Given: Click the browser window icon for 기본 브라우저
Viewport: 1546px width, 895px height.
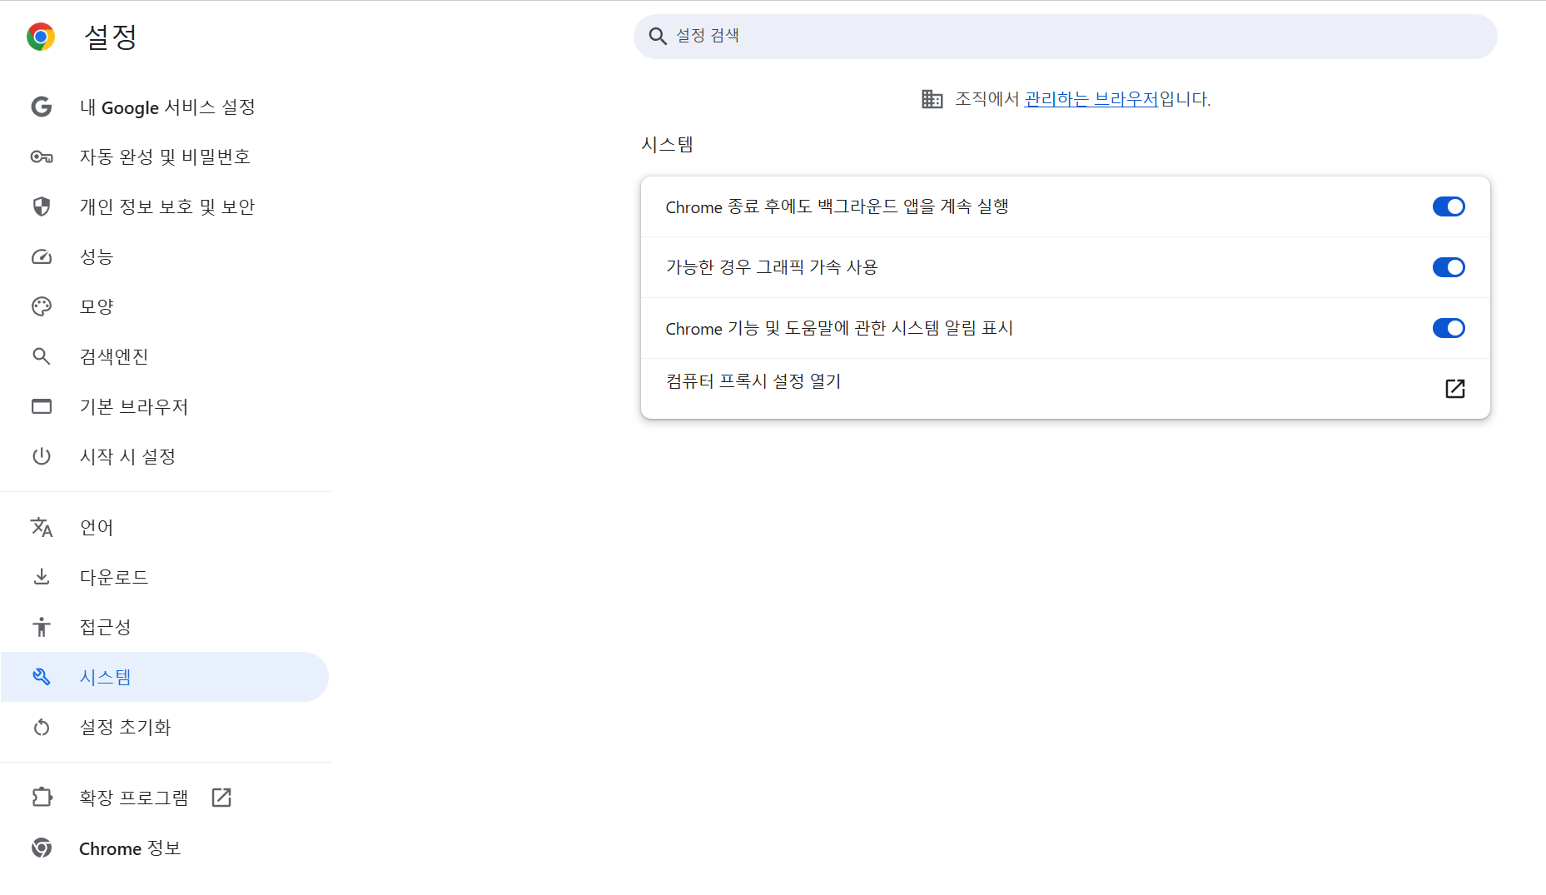Looking at the screenshot, I should (42, 406).
